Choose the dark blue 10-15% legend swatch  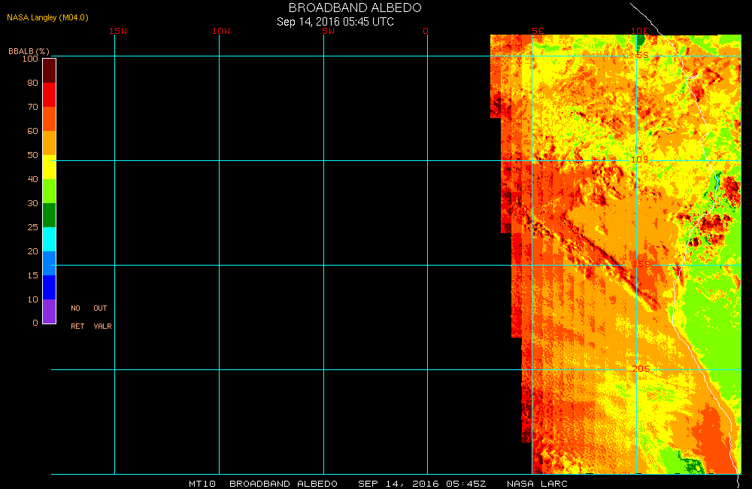coord(49,287)
